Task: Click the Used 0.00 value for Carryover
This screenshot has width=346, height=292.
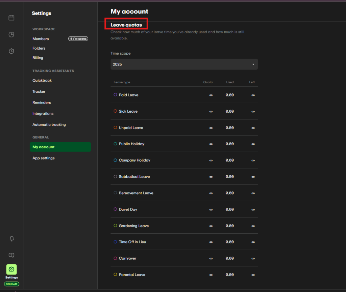Action: tap(230, 258)
